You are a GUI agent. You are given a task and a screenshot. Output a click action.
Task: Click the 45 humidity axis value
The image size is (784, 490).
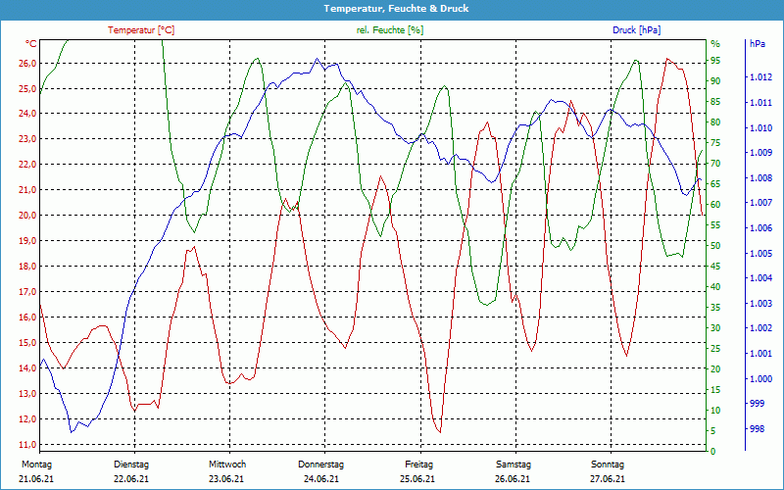coord(715,267)
